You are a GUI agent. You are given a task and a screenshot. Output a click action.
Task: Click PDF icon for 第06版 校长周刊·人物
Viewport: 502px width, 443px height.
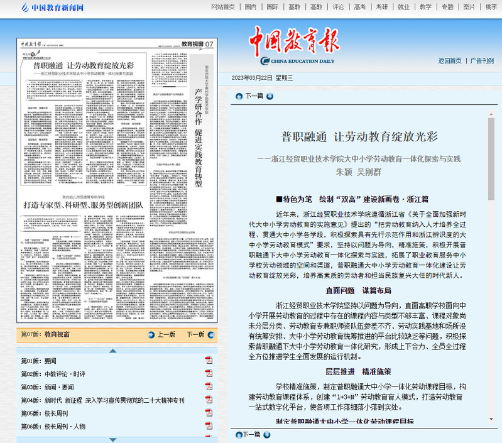point(209,427)
